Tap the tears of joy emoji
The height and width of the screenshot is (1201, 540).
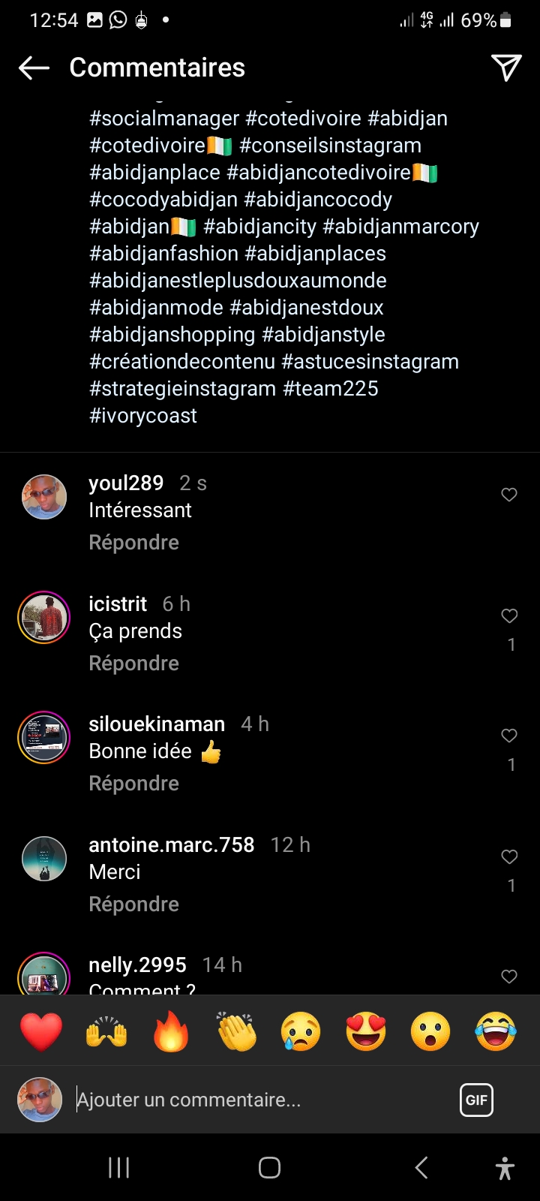click(x=496, y=1031)
